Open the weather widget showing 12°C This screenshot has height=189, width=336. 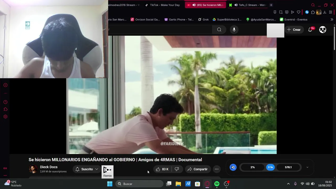[x=13, y=184]
